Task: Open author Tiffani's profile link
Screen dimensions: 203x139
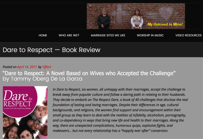Action: pos(47,67)
